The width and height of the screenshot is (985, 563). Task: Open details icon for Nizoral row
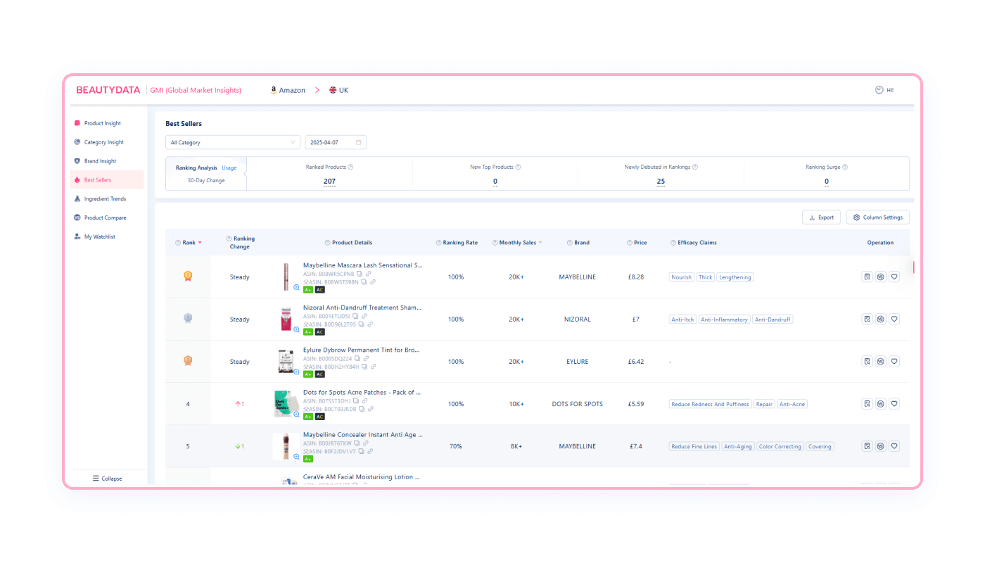coord(867,319)
